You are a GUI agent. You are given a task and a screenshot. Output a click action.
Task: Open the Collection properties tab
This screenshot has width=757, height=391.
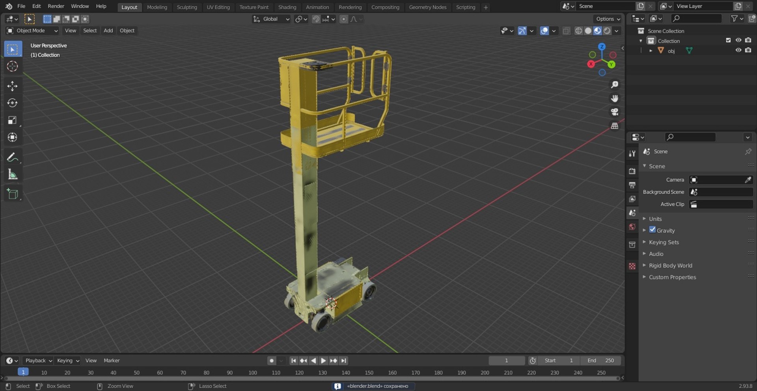point(632,245)
